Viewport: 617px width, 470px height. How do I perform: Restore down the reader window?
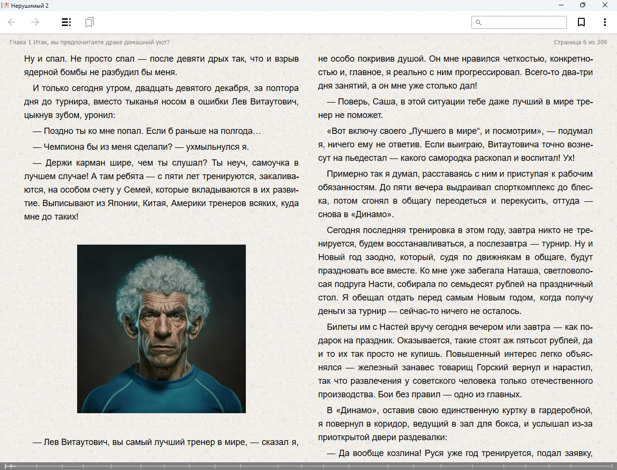tap(583, 5)
